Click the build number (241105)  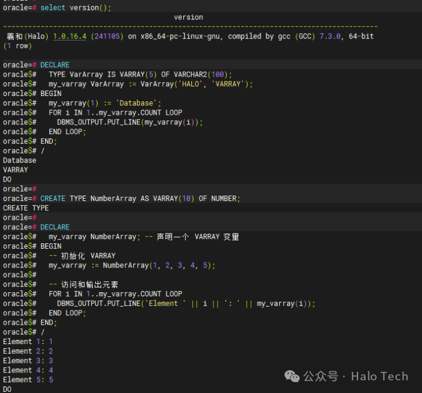107,36
